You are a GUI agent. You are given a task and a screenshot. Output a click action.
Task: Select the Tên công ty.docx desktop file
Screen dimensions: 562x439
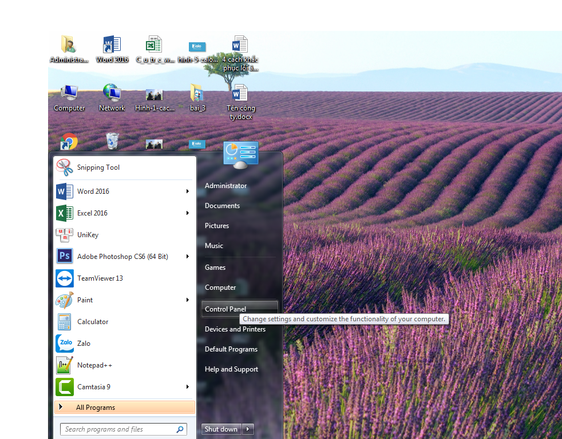(x=240, y=102)
